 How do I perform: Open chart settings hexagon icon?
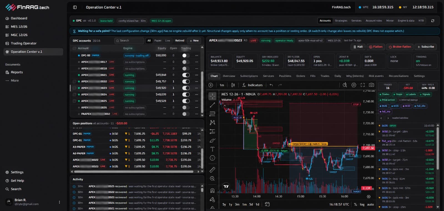(x=354, y=85)
